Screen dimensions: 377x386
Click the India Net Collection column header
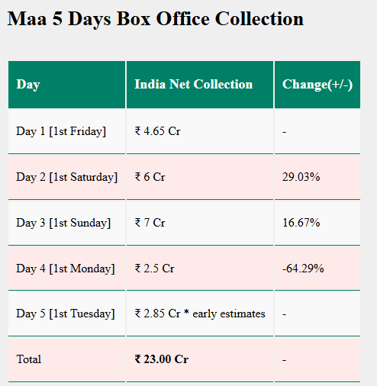(x=200, y=85)
